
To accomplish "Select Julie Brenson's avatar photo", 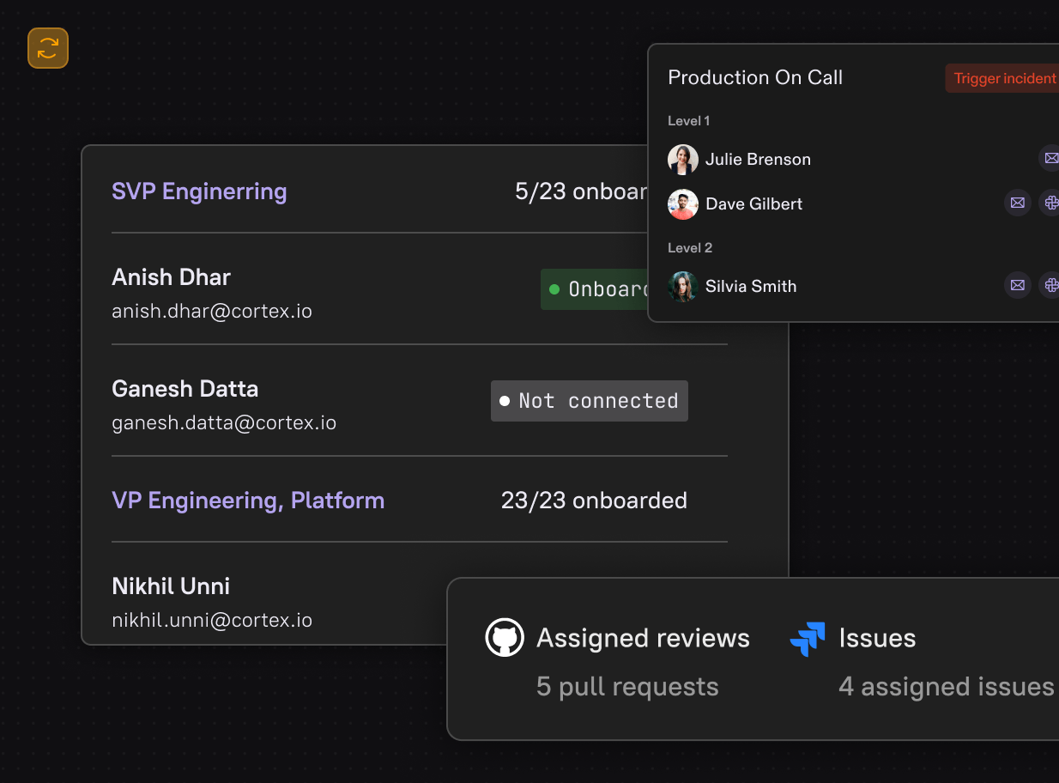I will (683, 160).
